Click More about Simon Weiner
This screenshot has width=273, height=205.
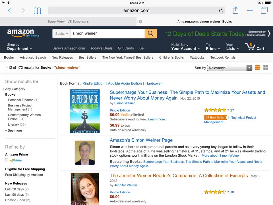(221, 155)
